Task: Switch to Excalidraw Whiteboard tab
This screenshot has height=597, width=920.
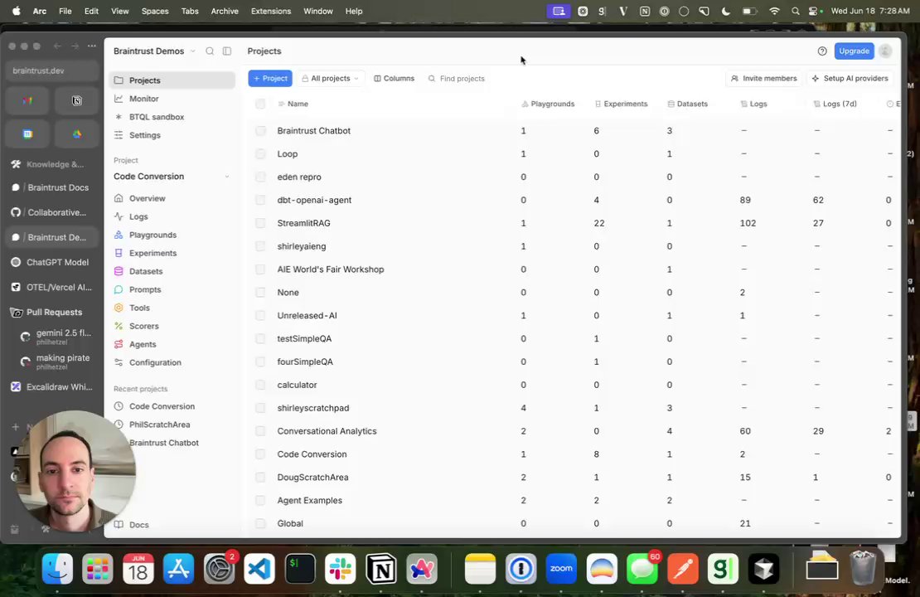Action: [x=51, y=387]
